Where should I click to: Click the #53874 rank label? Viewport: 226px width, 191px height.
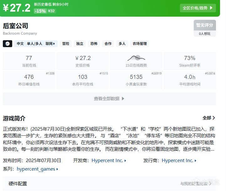click(210, 74)
